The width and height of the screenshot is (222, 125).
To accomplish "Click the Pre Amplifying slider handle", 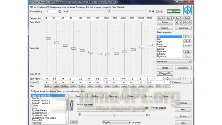I will tap(108, 11).
